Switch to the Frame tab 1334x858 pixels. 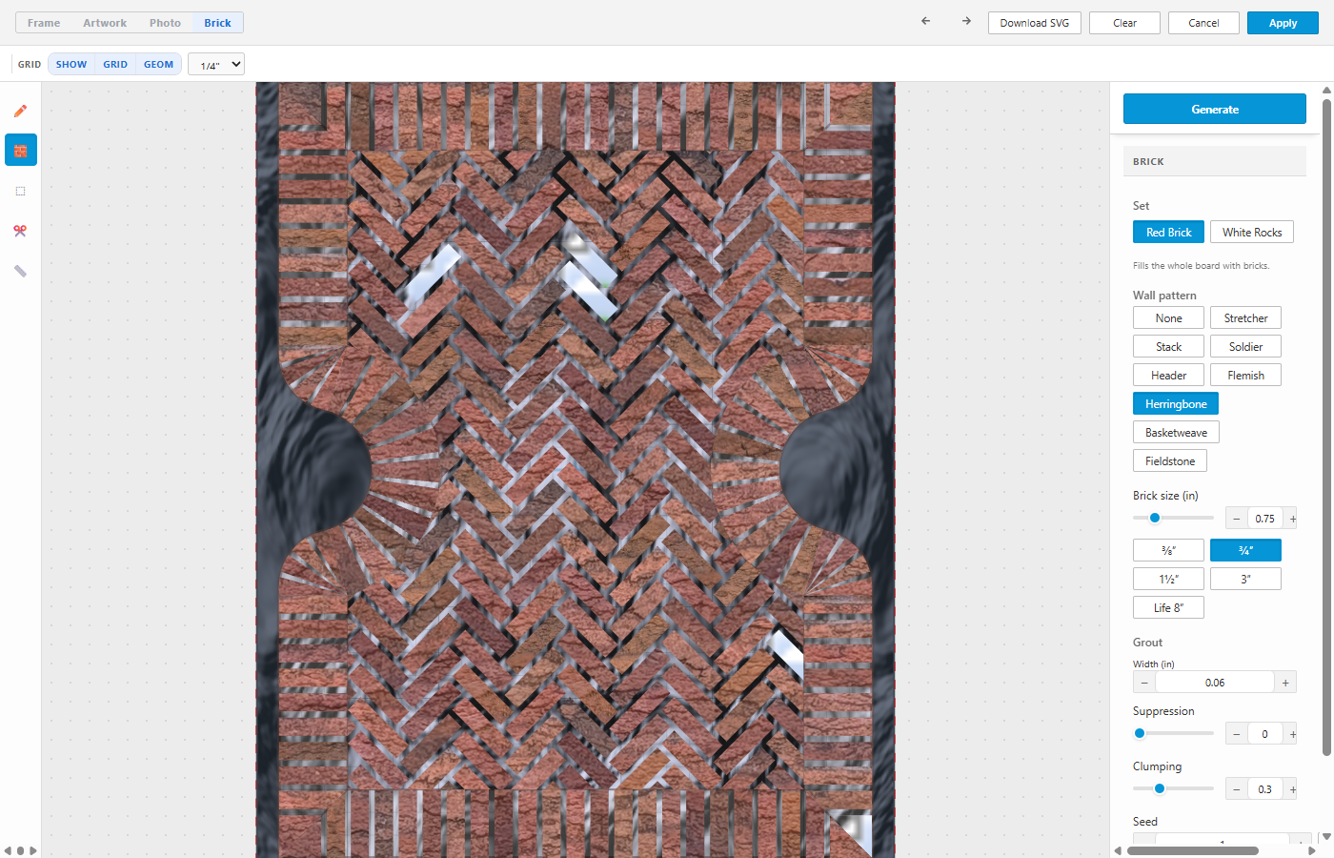click(x=44, y=23)
